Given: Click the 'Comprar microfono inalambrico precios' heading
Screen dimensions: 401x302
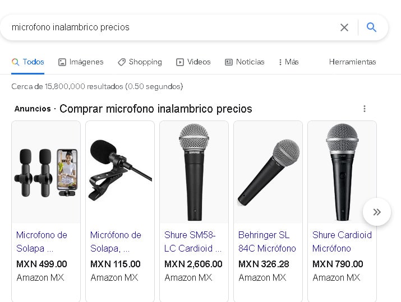Looking at the screenshot, I should [x=156, y=109].
